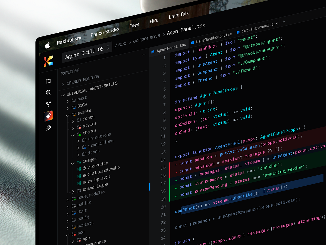Click the favicon.ico image file icon
This screenshot has width=326, height=245.
coord(79,169)
